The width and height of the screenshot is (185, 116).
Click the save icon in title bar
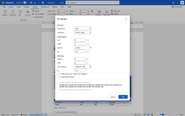coord(31,3)
